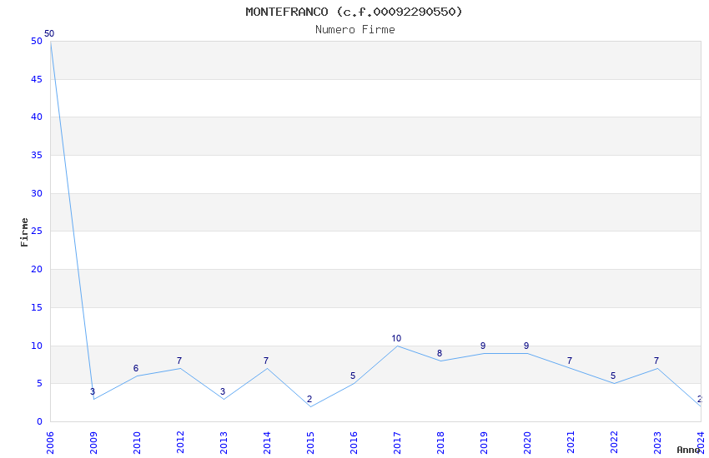
Task: Click the y-axis tick label 45
Action: click(37, 79)
